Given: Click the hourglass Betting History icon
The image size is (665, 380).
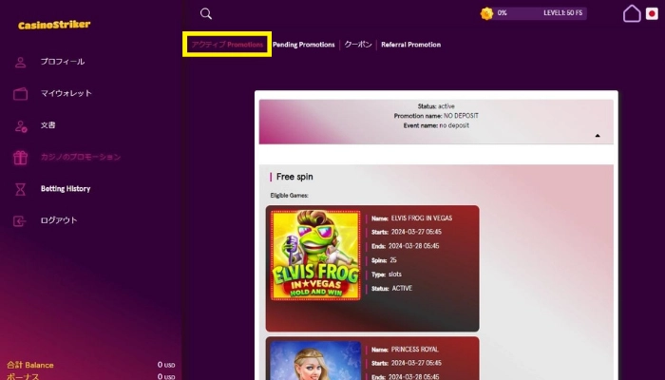Looking at the screenshot, I should tap(20, 189).
